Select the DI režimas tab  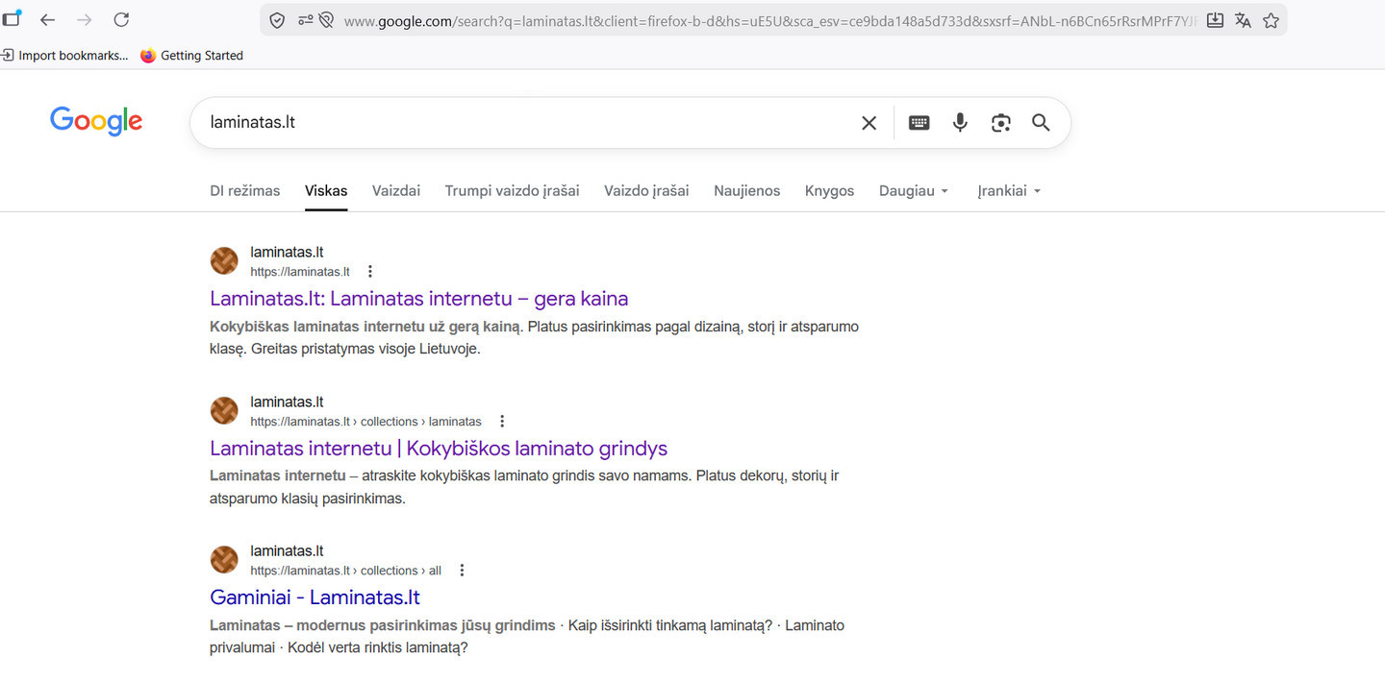pos(245,191)
